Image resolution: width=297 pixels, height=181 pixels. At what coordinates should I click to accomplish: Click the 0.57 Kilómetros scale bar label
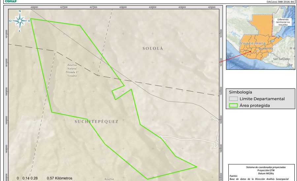point(59,178)
